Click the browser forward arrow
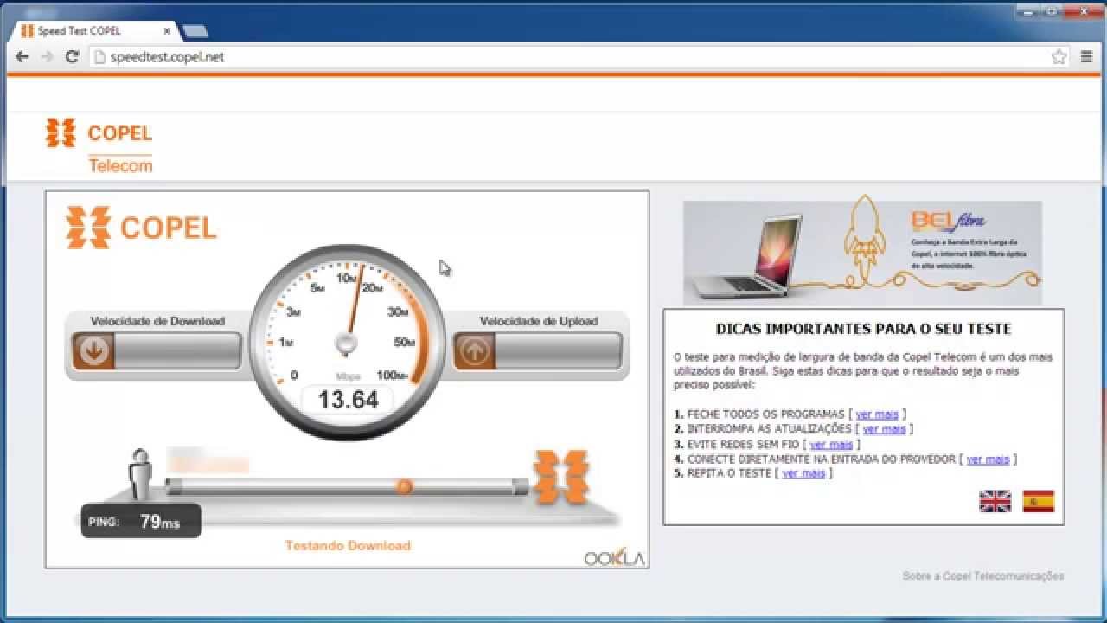The height and width of the screenshot is (623, 1107). point(47,57)
